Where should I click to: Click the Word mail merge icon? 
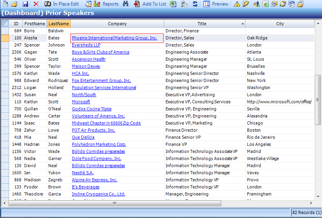[x=292, y=4]
